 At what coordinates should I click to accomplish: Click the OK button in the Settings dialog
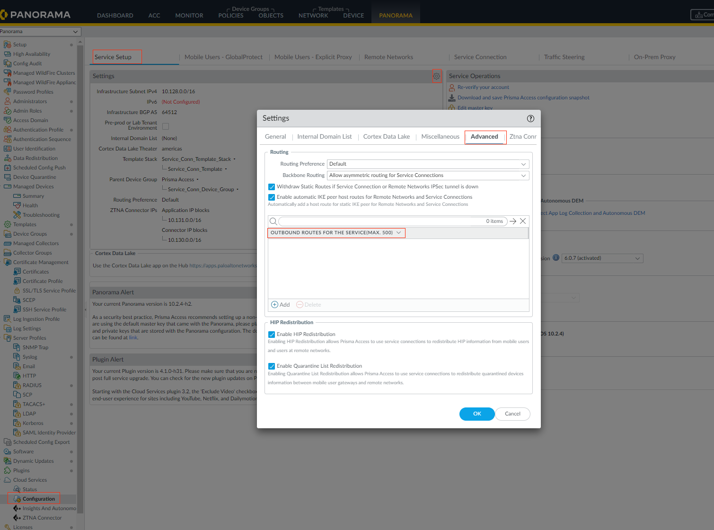[x=476, y=414]
